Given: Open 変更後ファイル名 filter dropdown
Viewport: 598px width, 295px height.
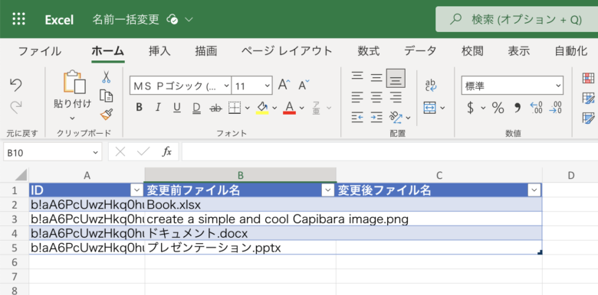Looking at the screenshot, I should tap(534, 190).
